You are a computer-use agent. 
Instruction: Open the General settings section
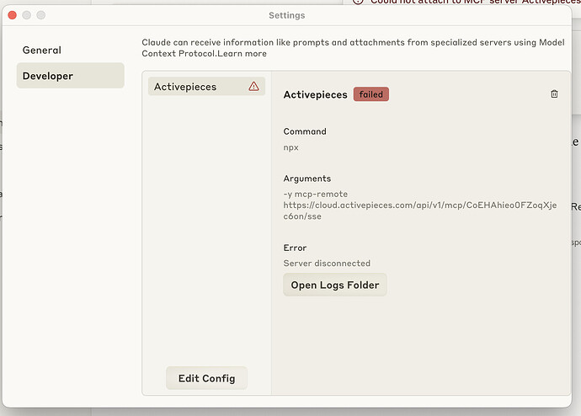click(x=71, y=50)
